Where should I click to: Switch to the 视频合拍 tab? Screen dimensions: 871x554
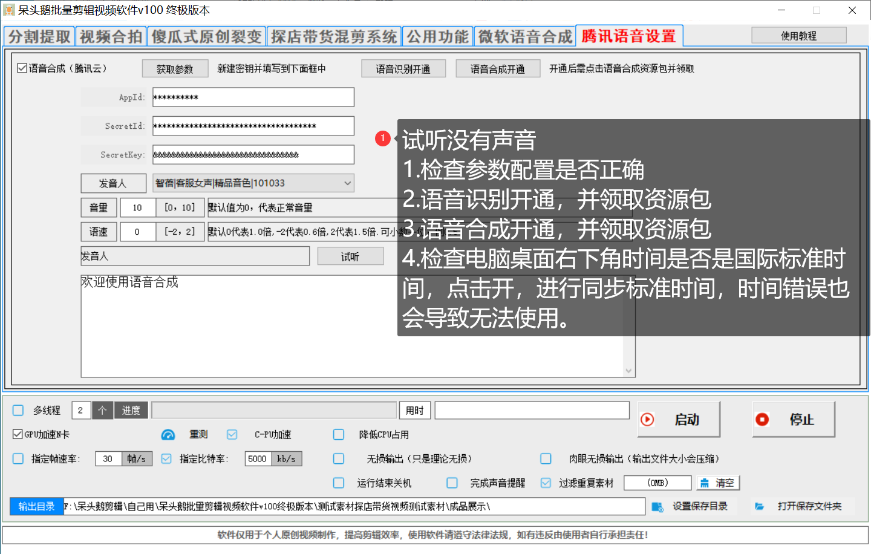(111, 36)
